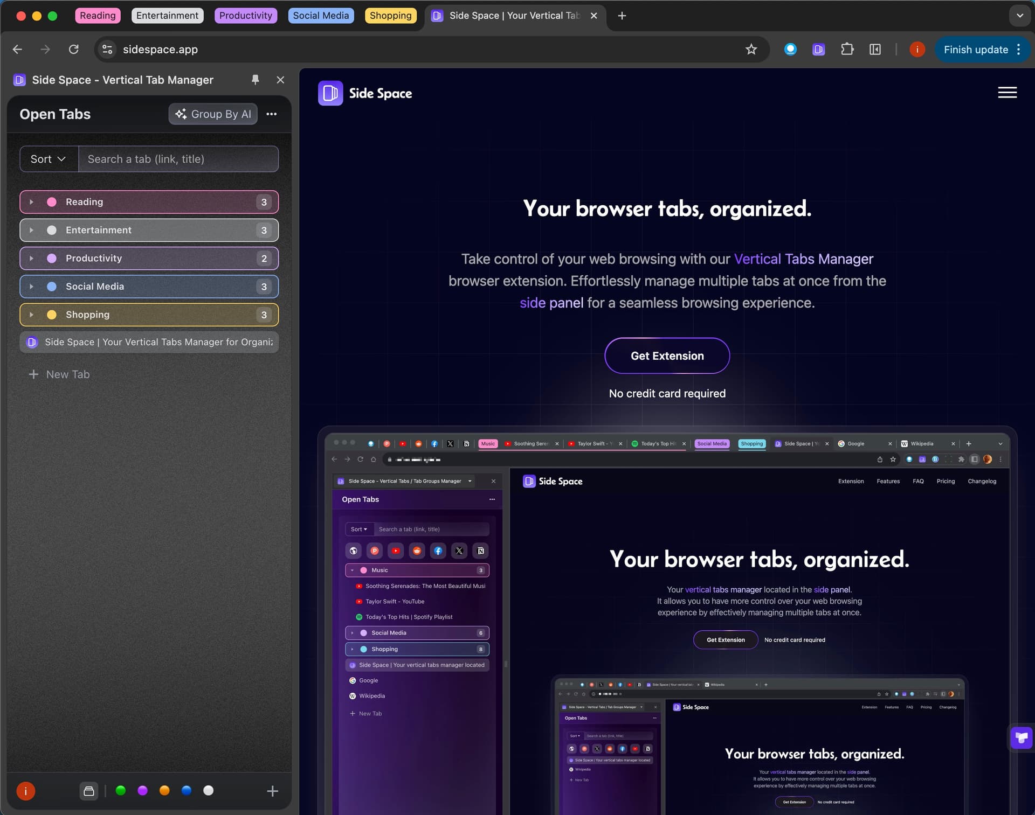Open the three-dot Open Tabs menu
Screen dimensions: 1035x815
point(271,114)
